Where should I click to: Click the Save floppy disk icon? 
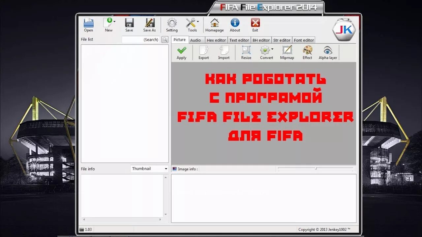point(129,23)
